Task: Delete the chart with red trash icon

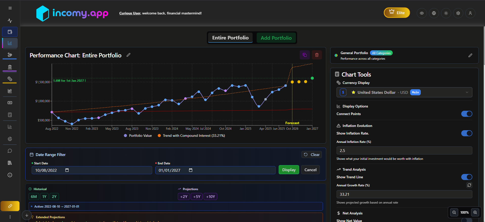Action: 317,55
